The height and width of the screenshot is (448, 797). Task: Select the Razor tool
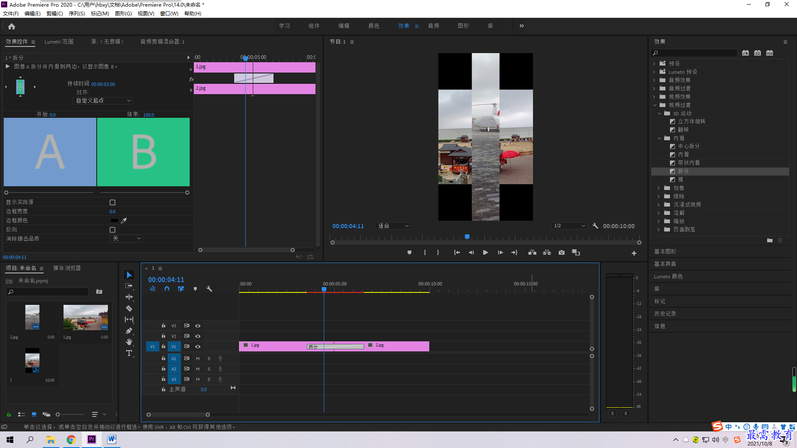point(129,308)
